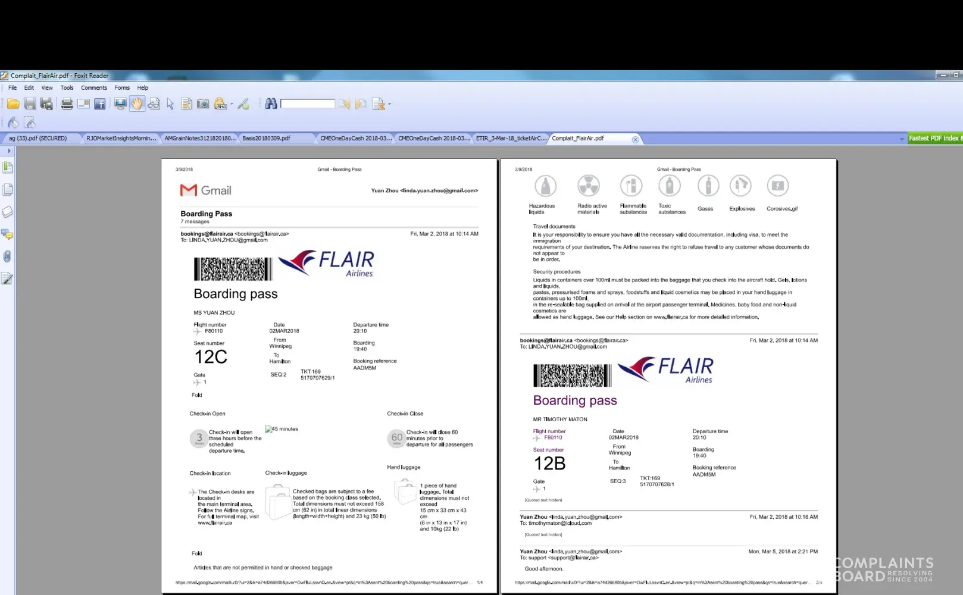Click the binoculars search icon
963x595 pixels.
[x=271, y=104]
